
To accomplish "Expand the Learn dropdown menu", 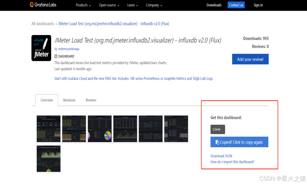I will click(132, 5).
